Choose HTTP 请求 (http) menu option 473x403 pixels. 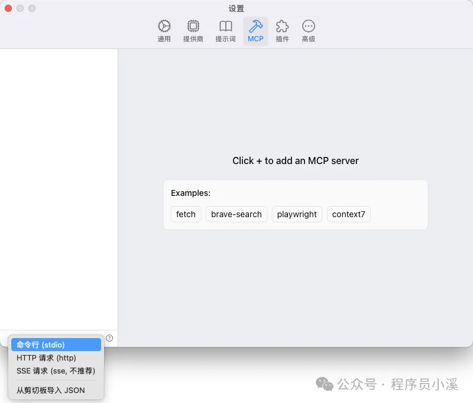pos(56,358)
